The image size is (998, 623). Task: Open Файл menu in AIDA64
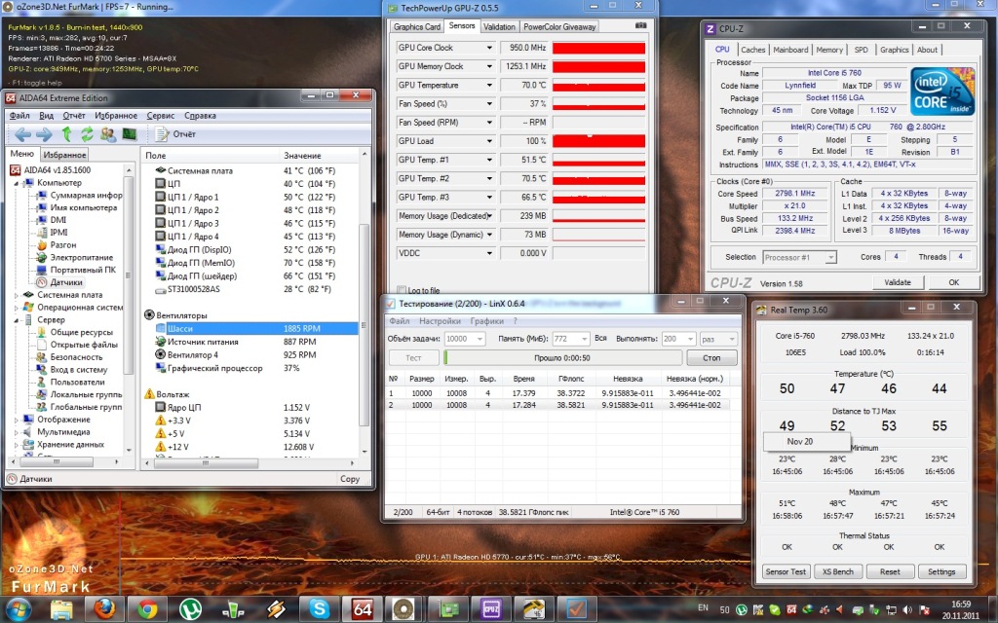19,116
